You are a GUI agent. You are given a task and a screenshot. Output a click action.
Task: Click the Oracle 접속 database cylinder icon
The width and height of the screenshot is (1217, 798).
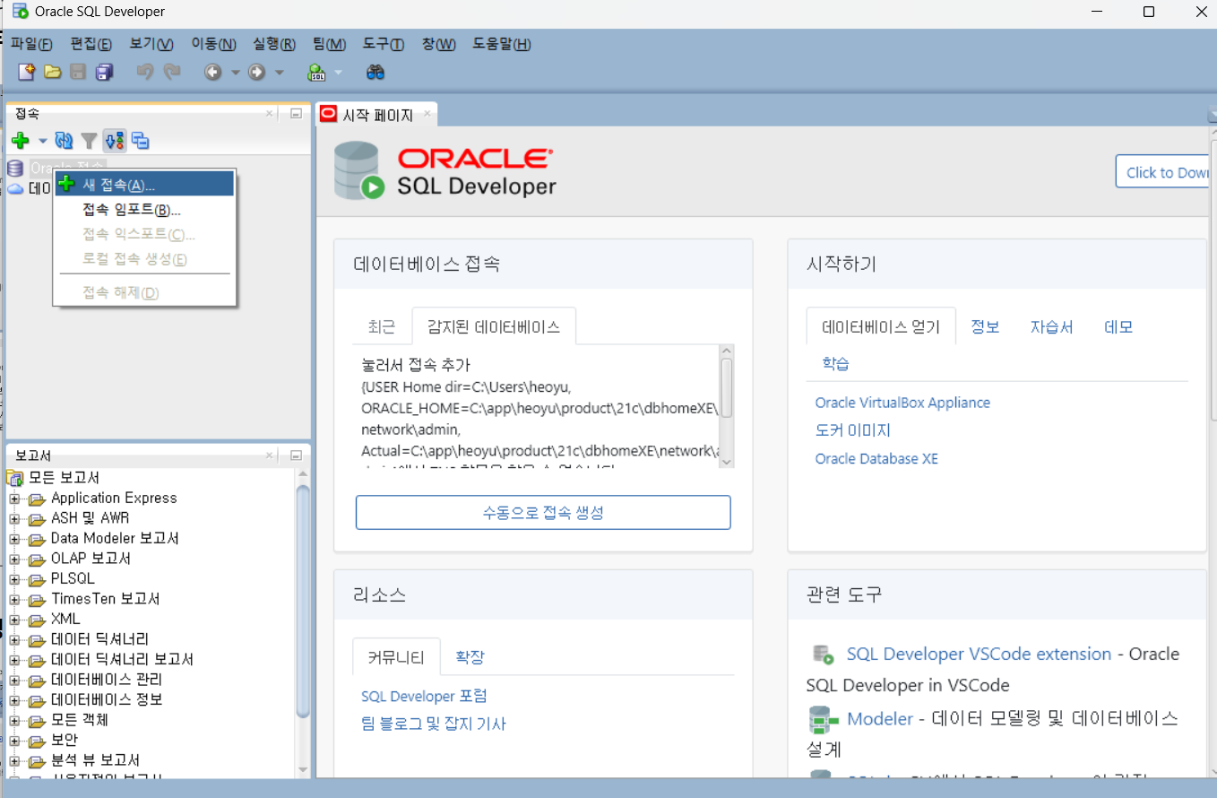(x=14, y=168)
